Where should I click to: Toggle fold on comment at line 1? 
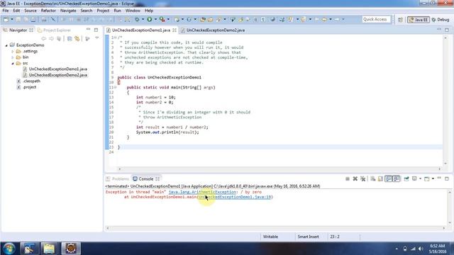click(x=116, y=38)
